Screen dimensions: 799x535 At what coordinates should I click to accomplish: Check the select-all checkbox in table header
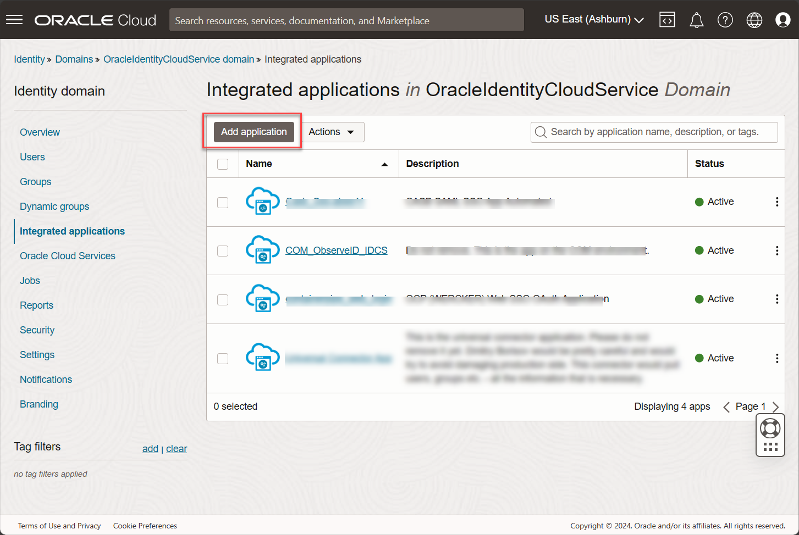click(x=222, y=164)
